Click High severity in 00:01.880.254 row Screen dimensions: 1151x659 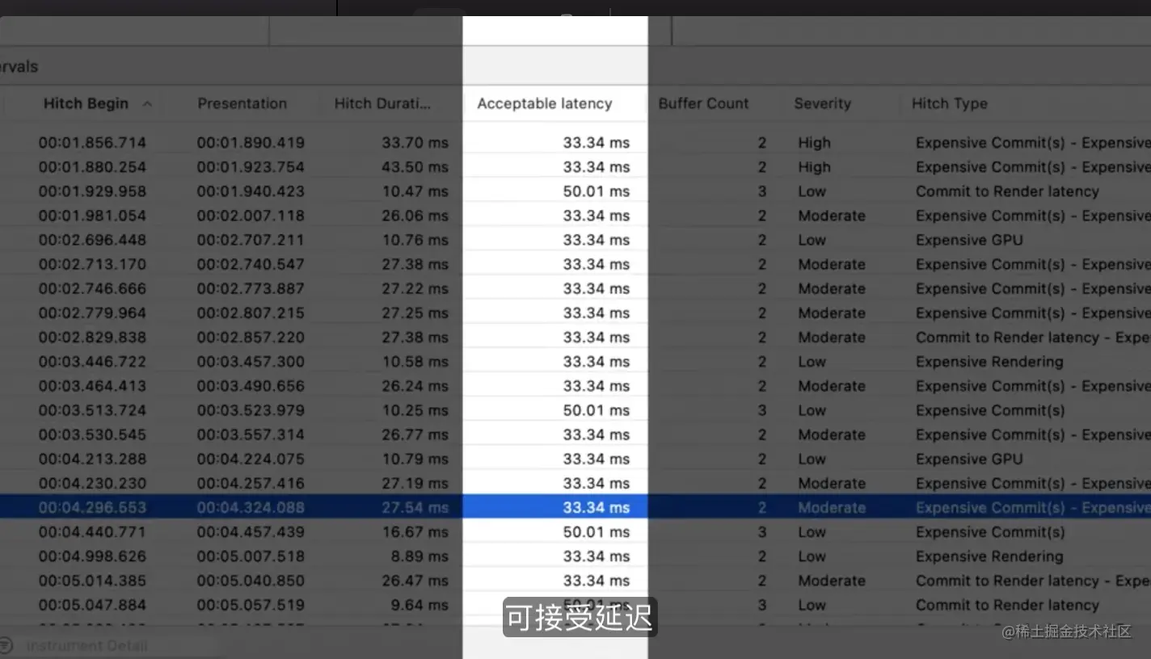tap(815, 167)
